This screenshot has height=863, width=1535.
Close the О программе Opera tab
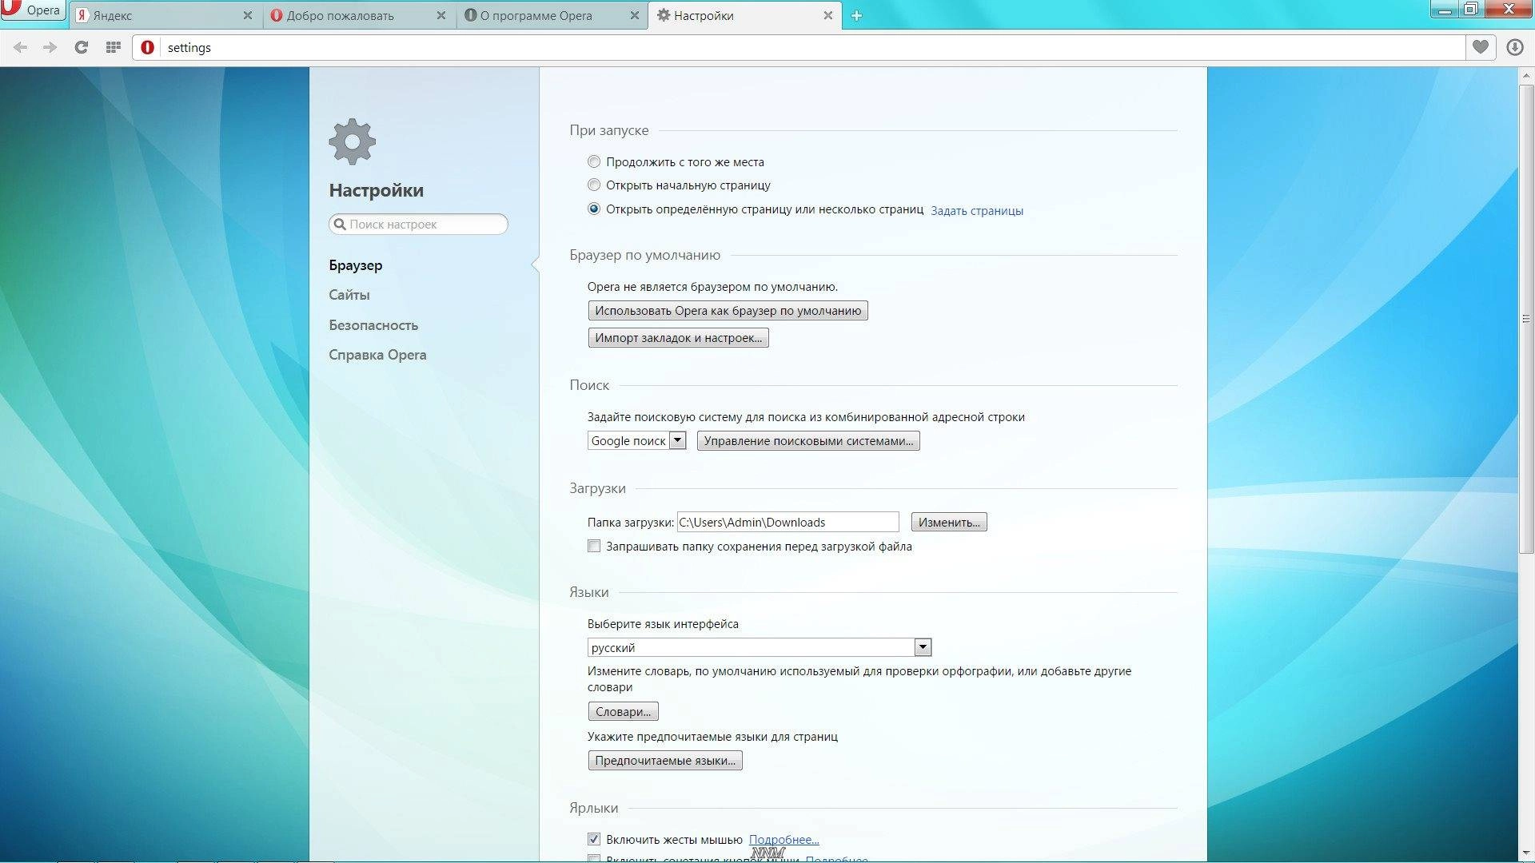635,15
